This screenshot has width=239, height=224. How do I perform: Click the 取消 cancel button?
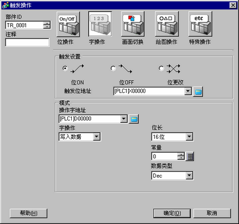212,213
